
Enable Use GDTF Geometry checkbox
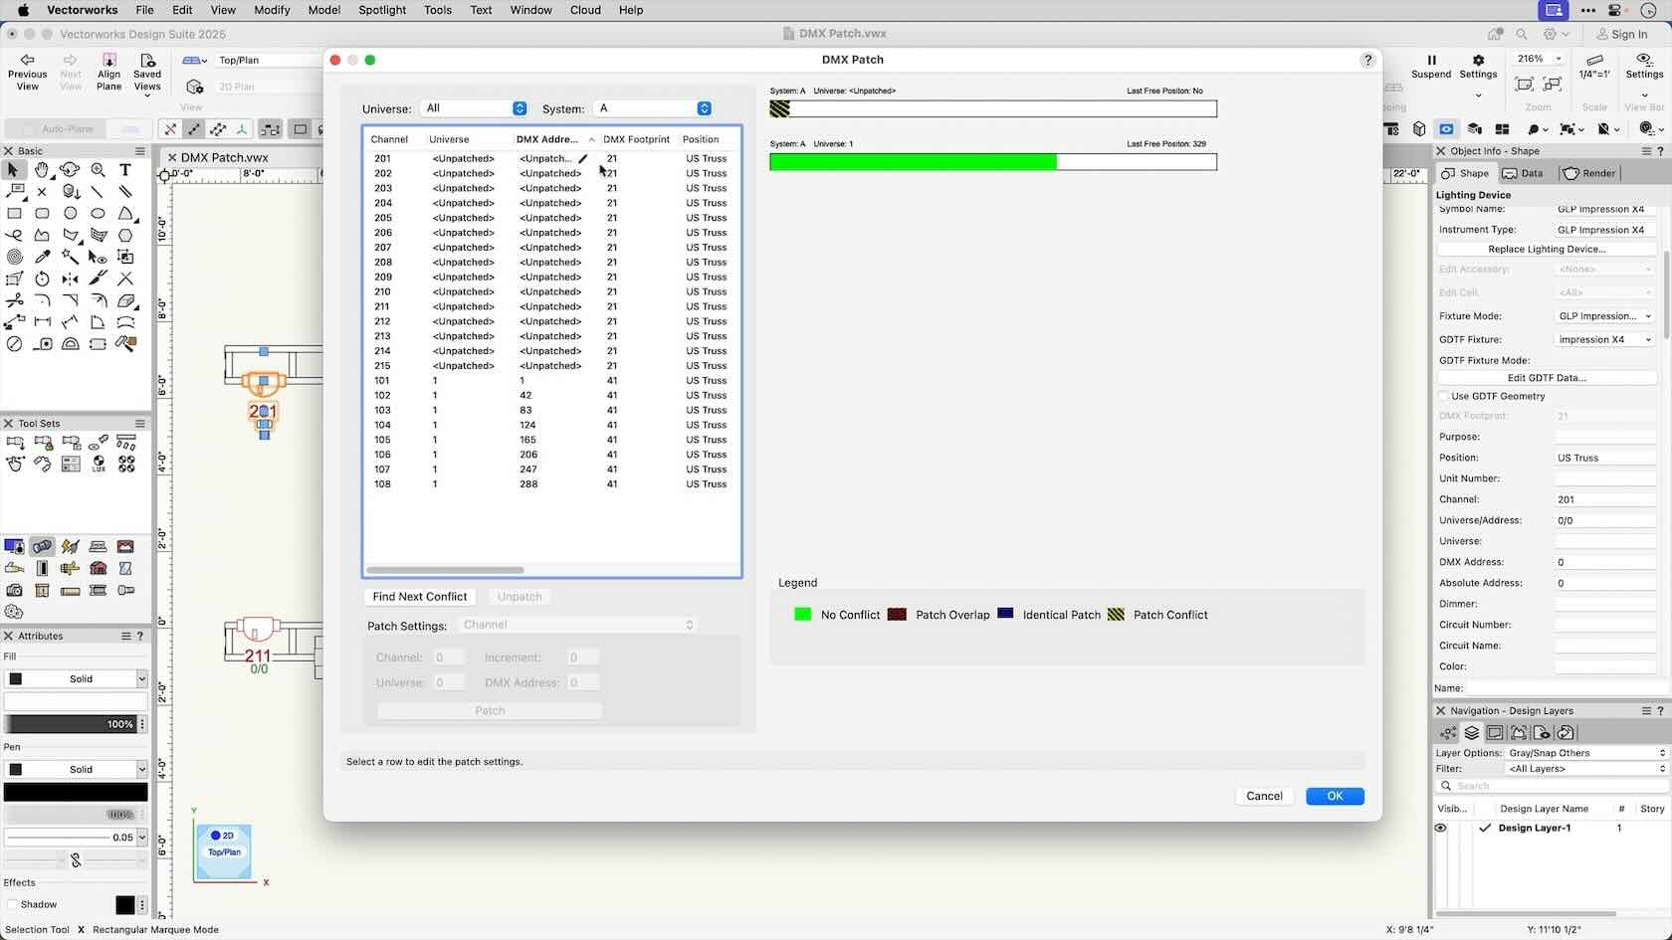[x=1444, y=396]
